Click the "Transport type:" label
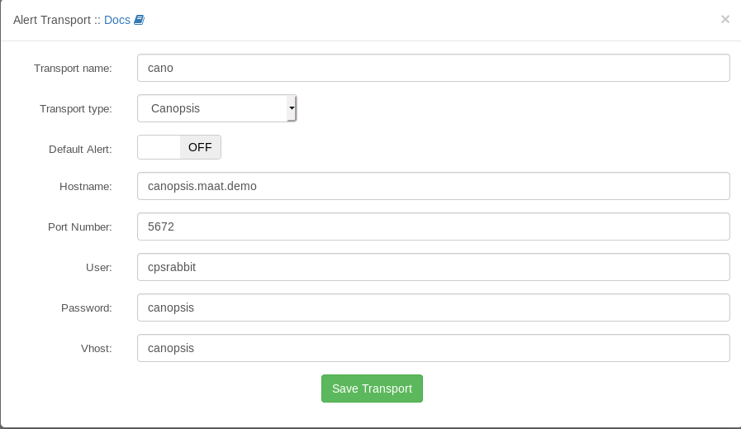Image resolution: width=741 pixels, height=429 pixels. pyautogui.click(x=76, y=109)
